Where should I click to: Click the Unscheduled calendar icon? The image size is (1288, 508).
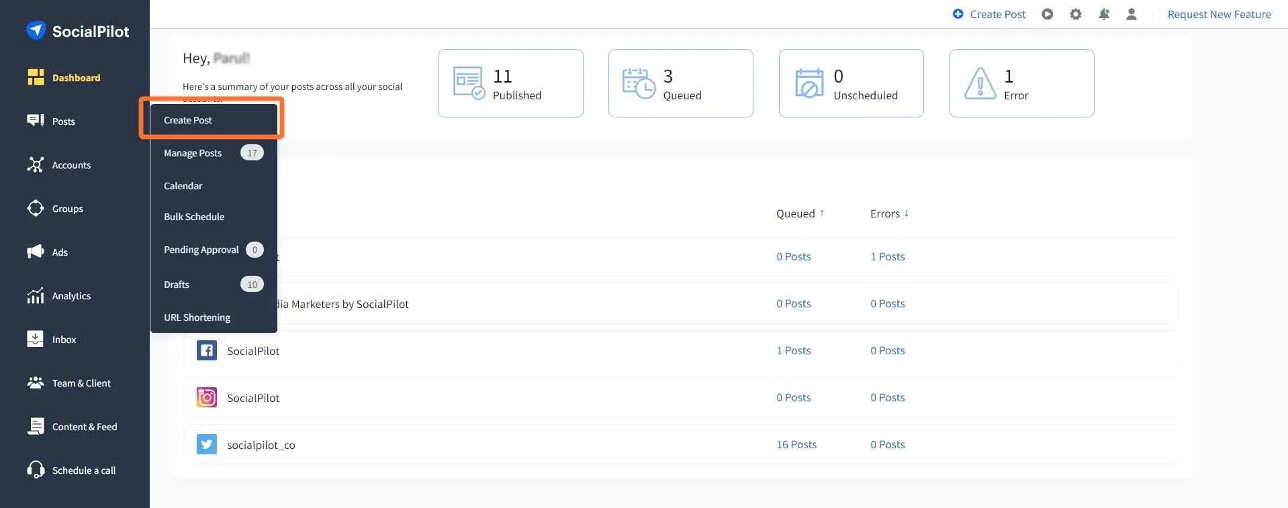coord(809,83)
